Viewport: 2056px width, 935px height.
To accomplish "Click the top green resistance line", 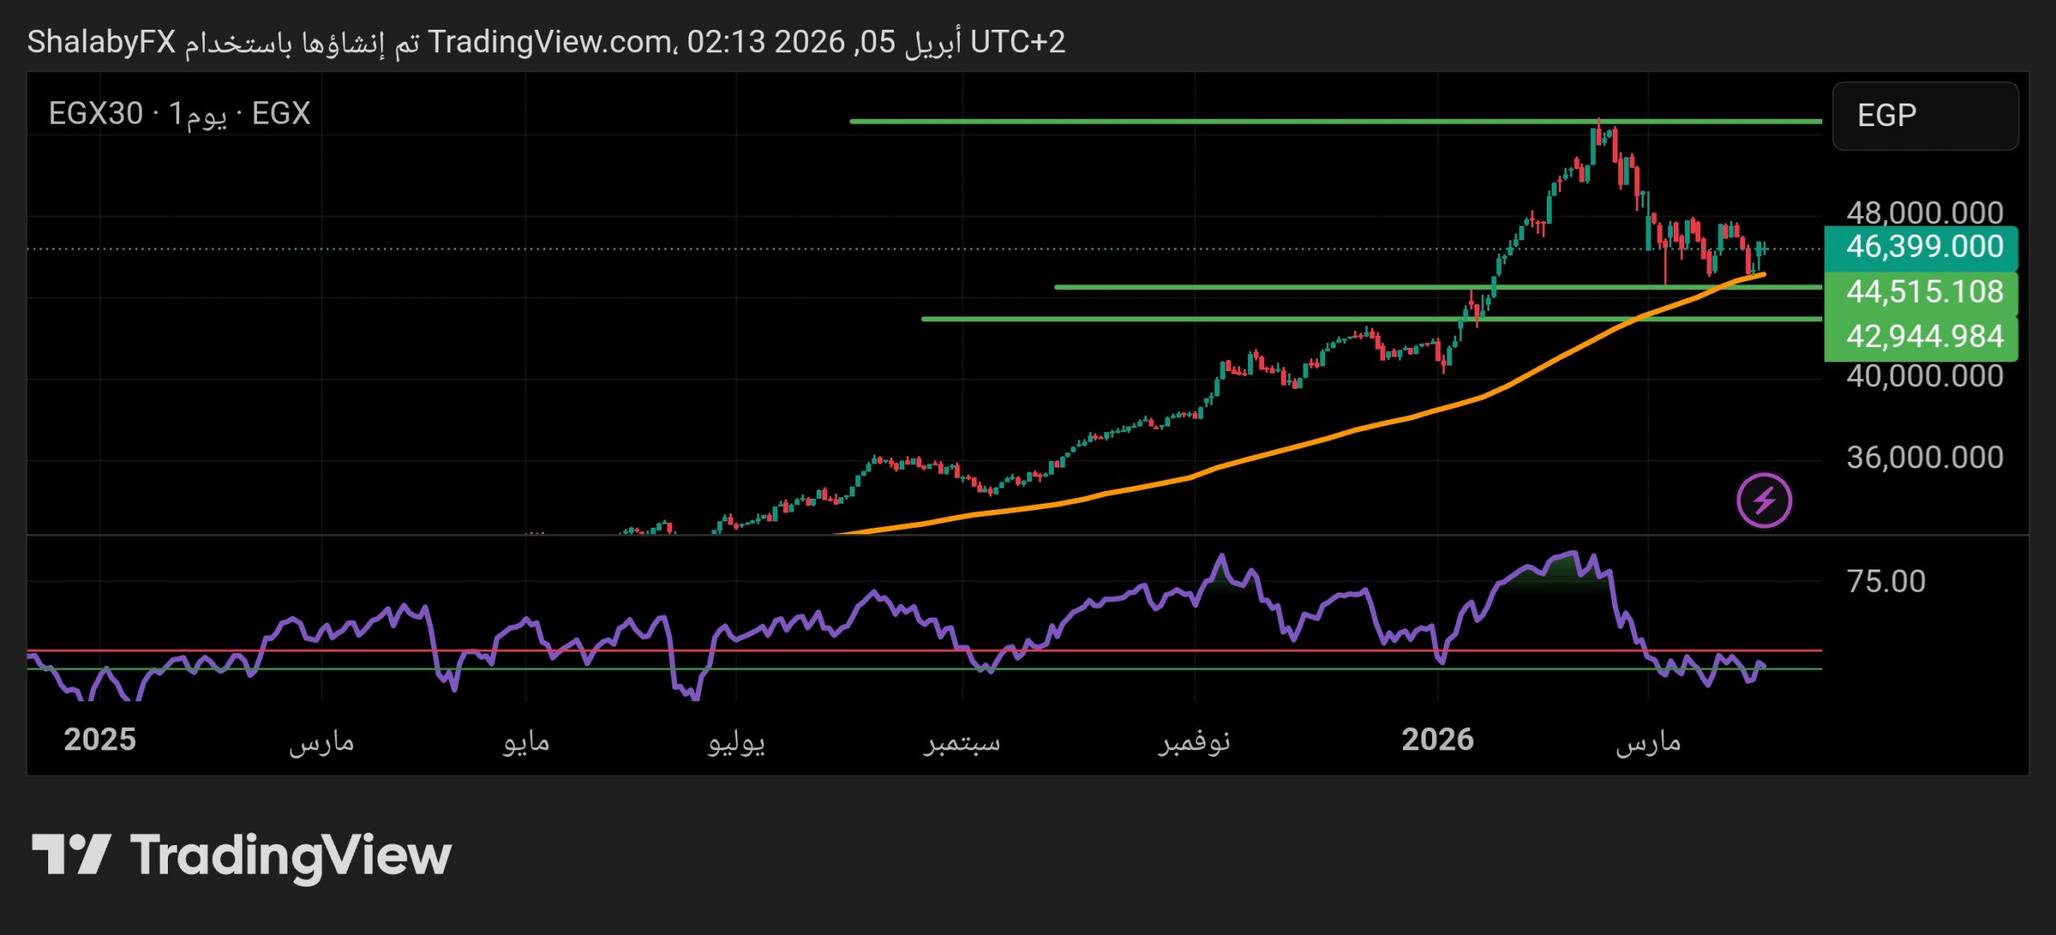I will pyautogui.click(x=1205, y=121).
